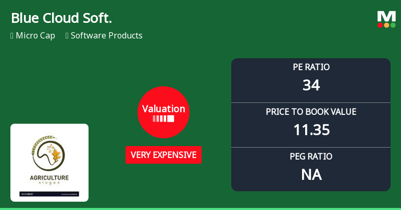Select the Micro Cap label
This screenshot has width=401, height=210.
pos(35,36)
